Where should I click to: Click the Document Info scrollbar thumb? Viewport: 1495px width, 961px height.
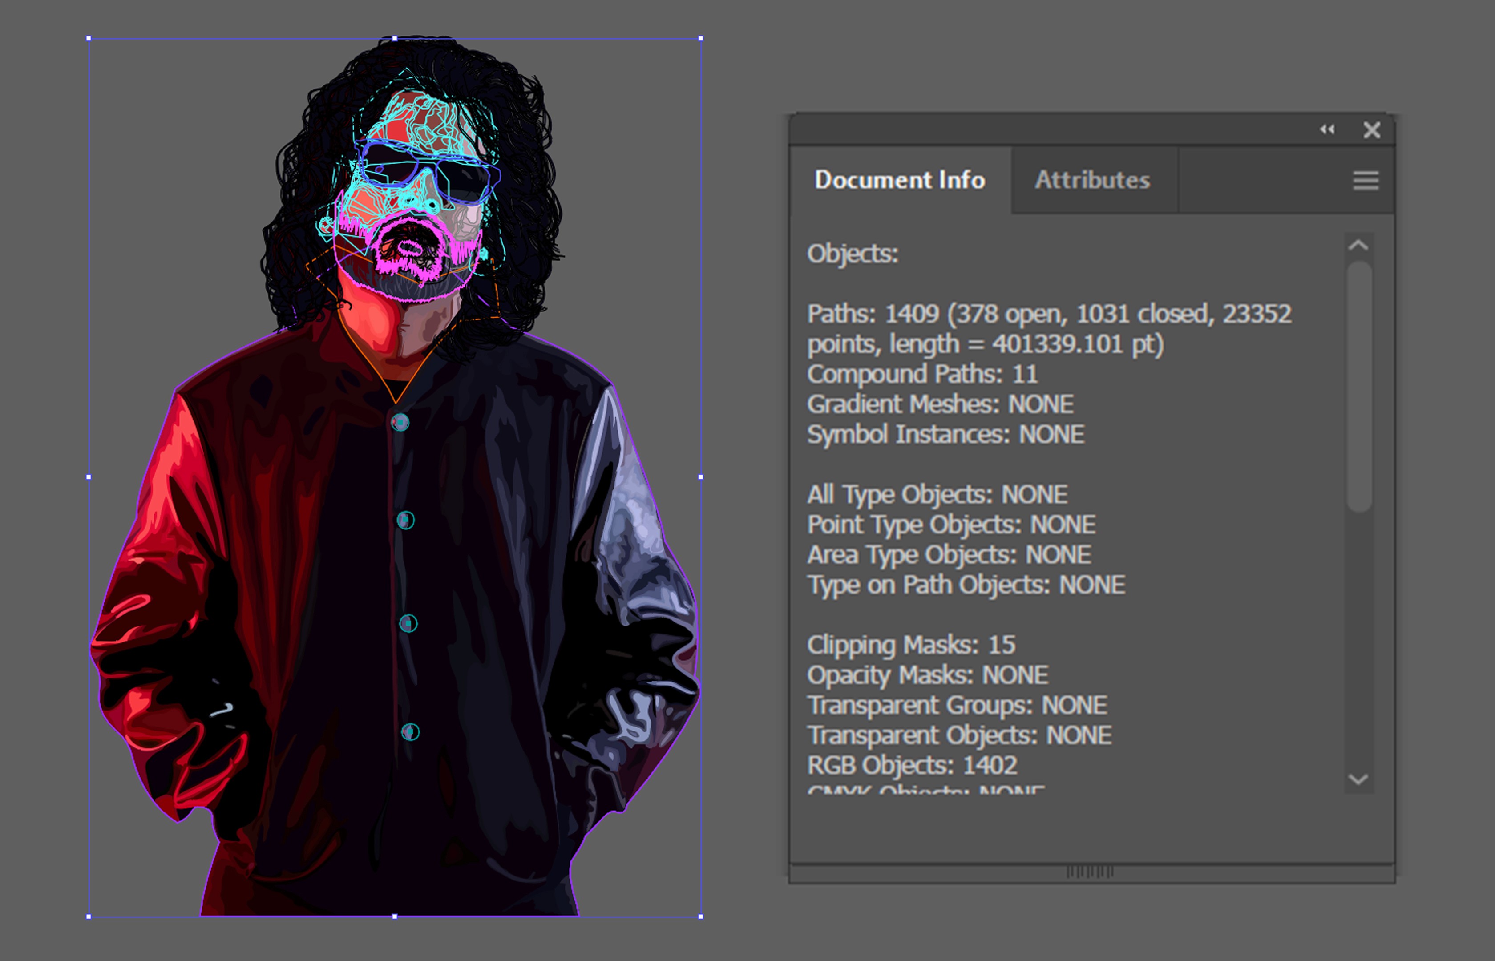coord(1359,387)
